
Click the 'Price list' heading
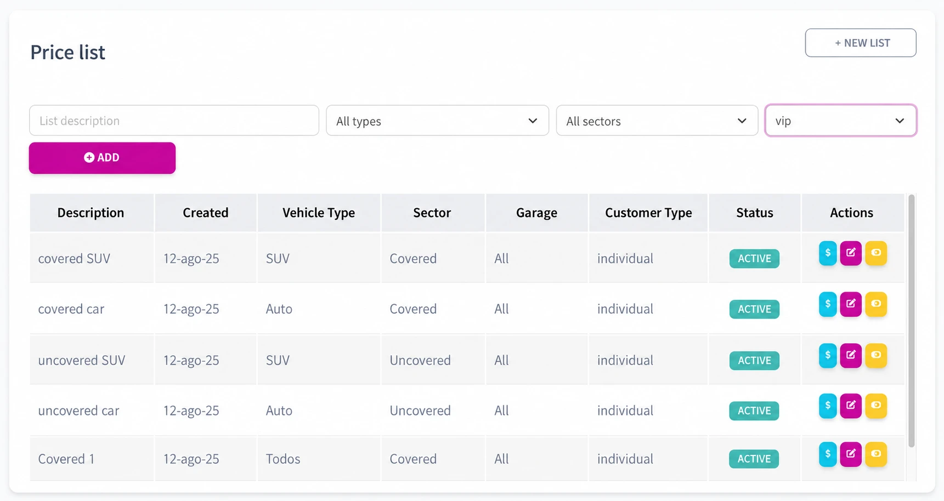[67, 52]
